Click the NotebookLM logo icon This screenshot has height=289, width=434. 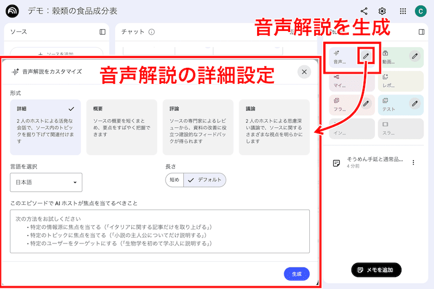click(12, 11)
